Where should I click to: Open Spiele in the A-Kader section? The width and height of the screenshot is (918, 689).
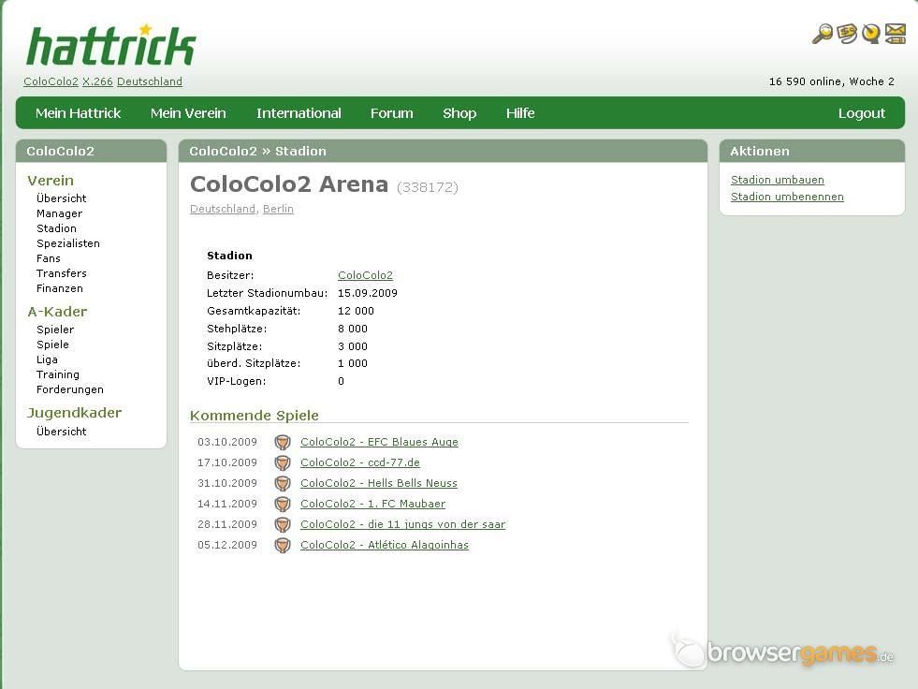(x=52, y=345)
